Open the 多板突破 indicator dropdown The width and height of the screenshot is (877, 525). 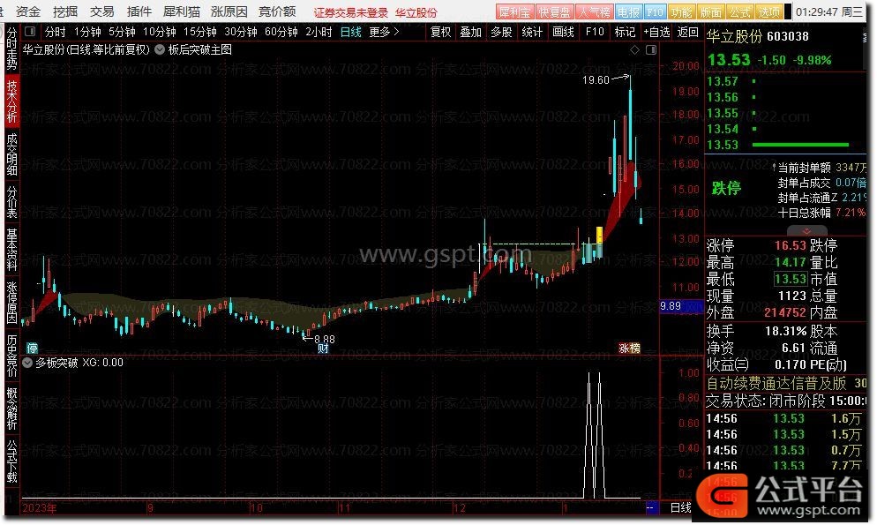point(26,363)
